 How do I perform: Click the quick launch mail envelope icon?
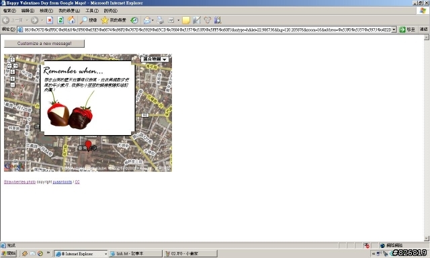(x=33, y=253)
